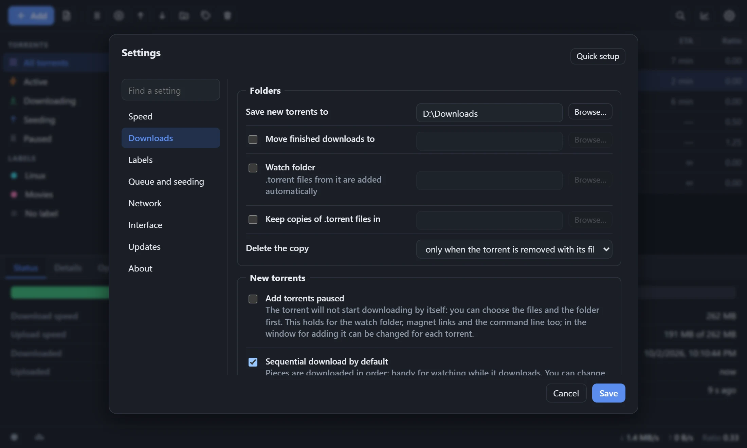Screen dimensions: 747x448
Task: Click the trash icon in main toolbar
Action: tap(227, 16)
